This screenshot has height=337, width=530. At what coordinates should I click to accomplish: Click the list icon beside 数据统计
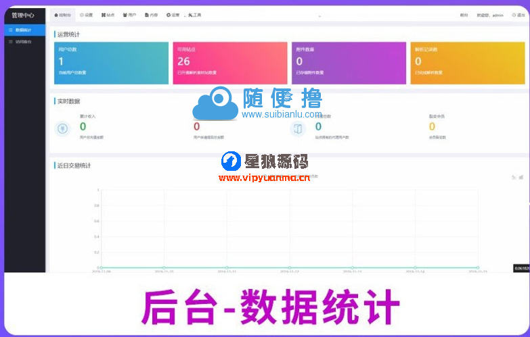pyautogui.click(x=10, y=30)
